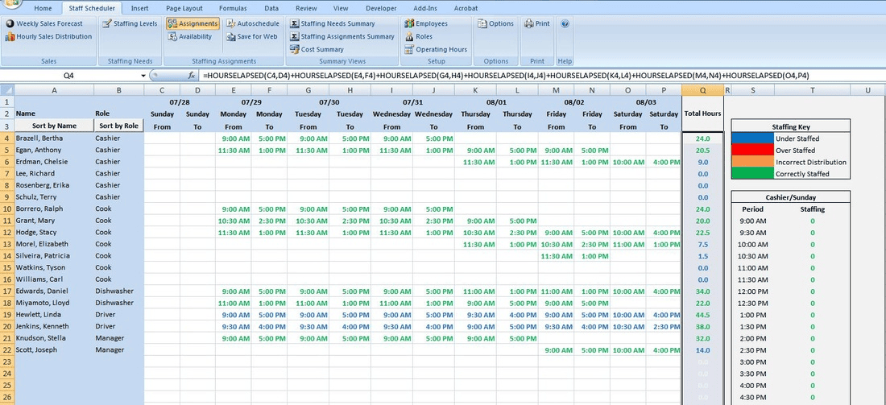Click the Name Box showing Q4
The height and width of the screenshot is (405, 886).
point(69,75)
